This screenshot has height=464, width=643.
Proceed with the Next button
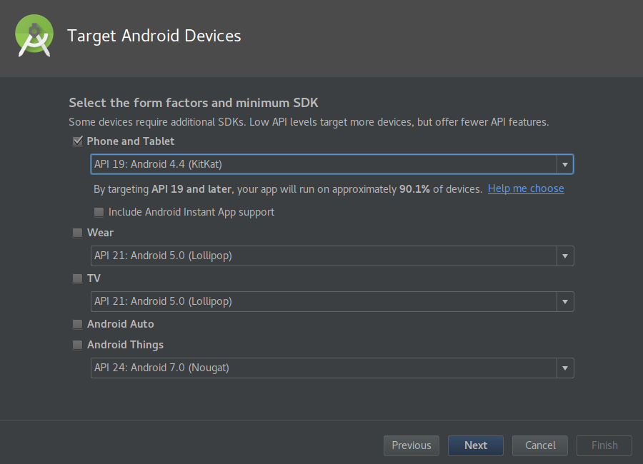[476, 445]
